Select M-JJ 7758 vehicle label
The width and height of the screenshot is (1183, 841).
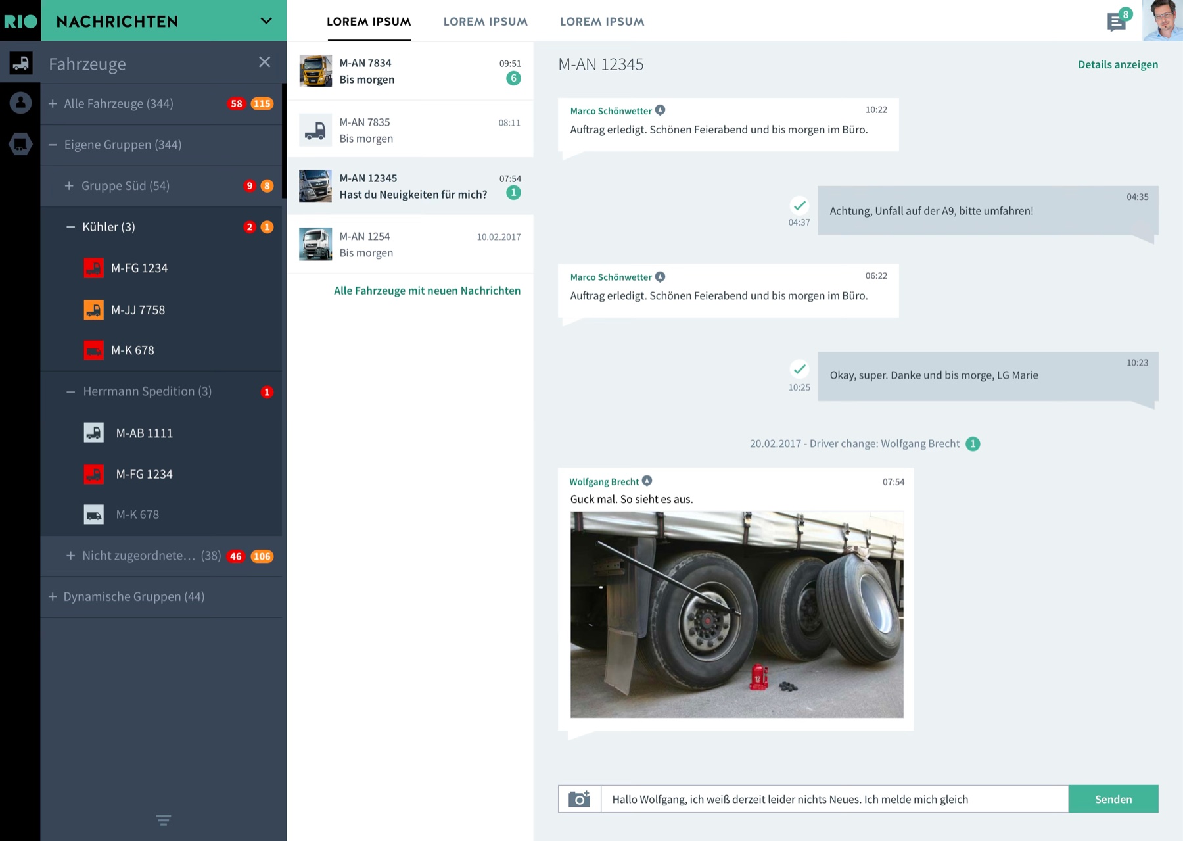[x=138, y=310]
